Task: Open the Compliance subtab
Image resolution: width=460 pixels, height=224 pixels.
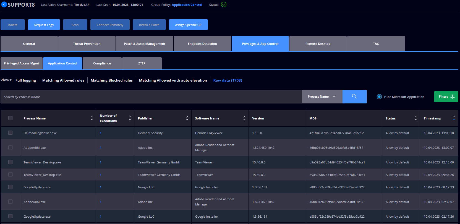Action: 102,63
